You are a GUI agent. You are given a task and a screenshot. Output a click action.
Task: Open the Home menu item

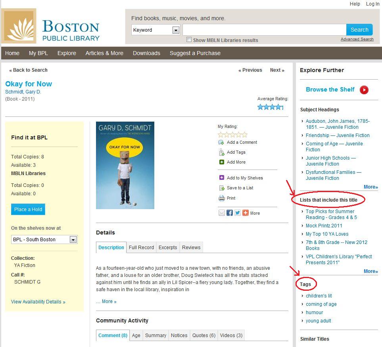[x=12, y=53]
